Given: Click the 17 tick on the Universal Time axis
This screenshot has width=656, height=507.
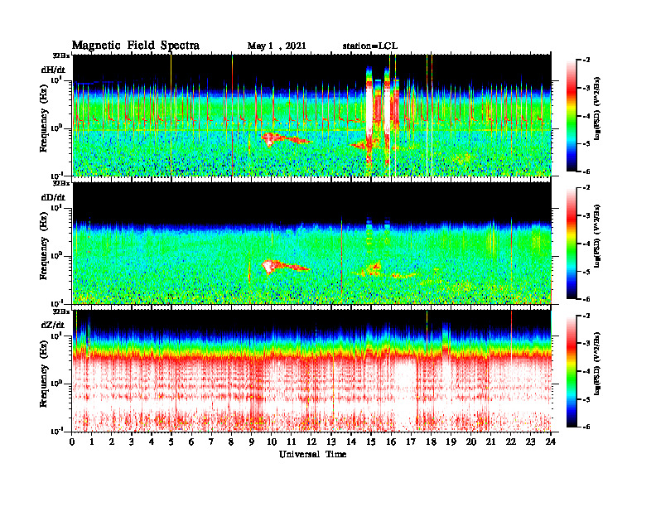Looking at the screenshot, I should [x=411, y=442].
